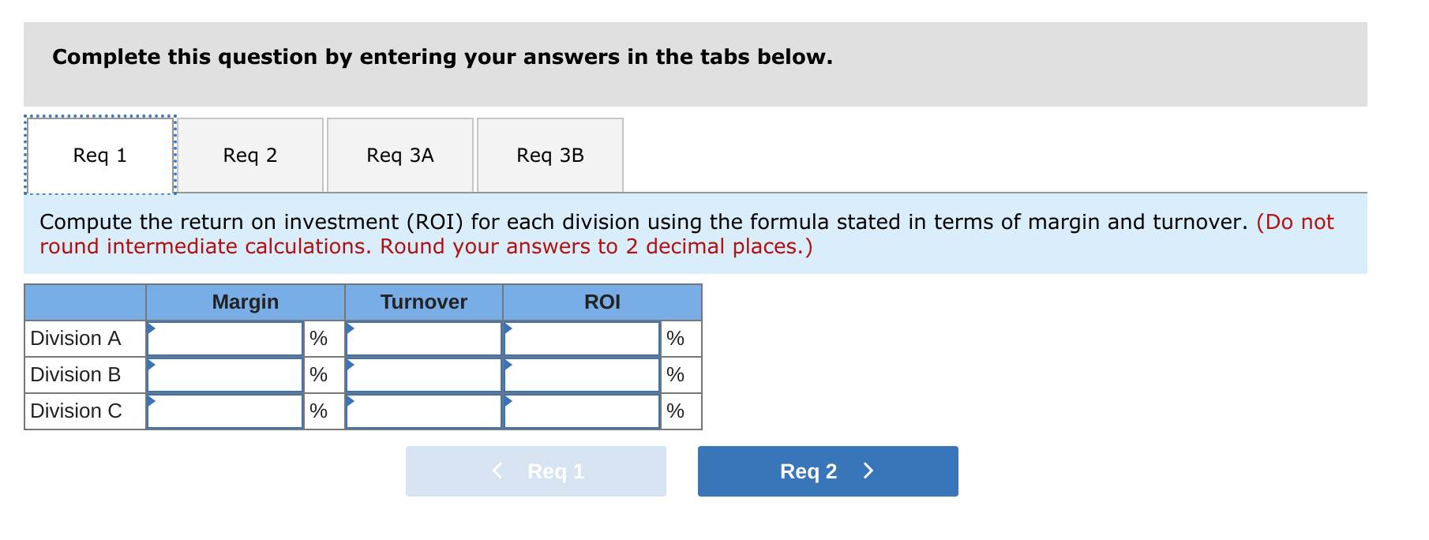Image resolution: width=1429 pixels, height=540 pixels.
Task: Click the grayed-out Req 1 back button
Action: pos(534,471)
